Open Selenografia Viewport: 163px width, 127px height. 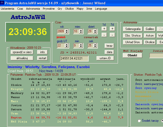point(133,29)
